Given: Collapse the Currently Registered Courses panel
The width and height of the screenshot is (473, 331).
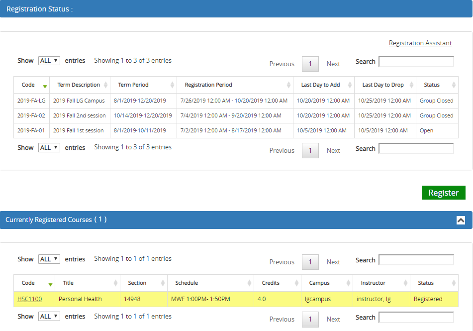Looking at the screenshot, I should tap(461, 220).
